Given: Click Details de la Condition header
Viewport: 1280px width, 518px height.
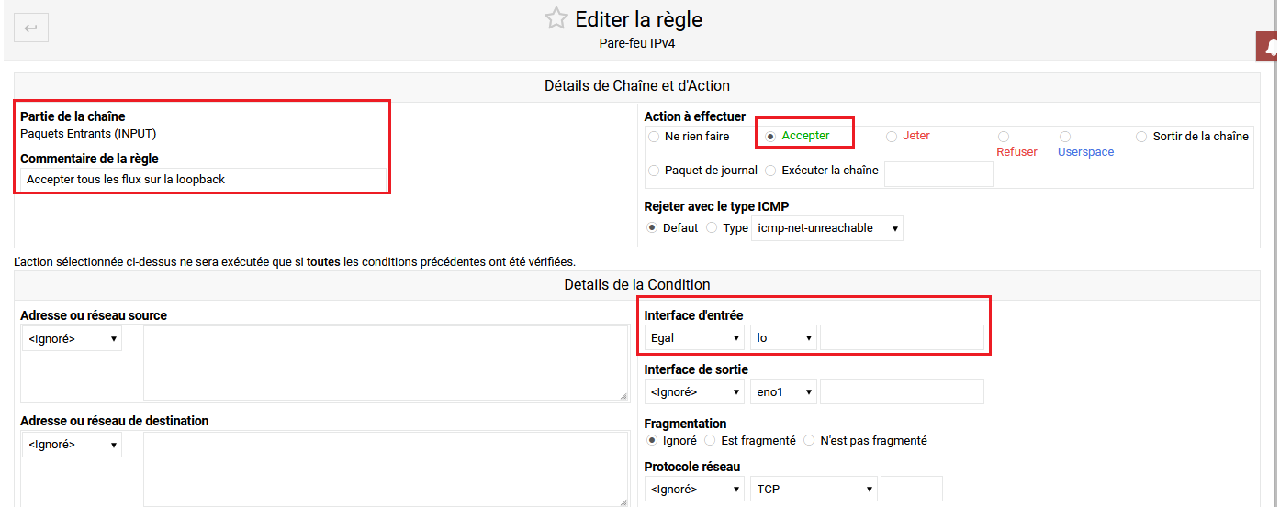Looking at the screenshot, I should (637, 284).
